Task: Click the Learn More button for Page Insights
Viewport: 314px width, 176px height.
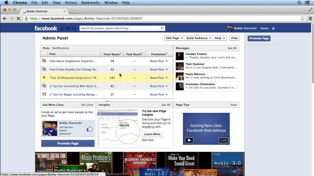Action: click(x=152, y=134)
